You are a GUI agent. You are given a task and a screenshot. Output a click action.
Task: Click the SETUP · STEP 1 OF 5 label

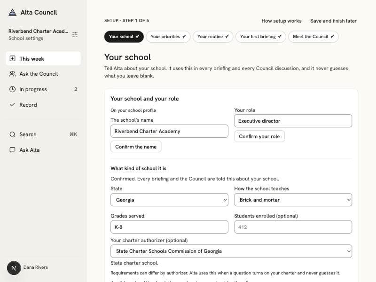(126, 21)
